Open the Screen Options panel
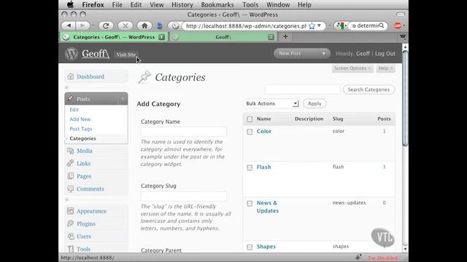 click(352, 68)
